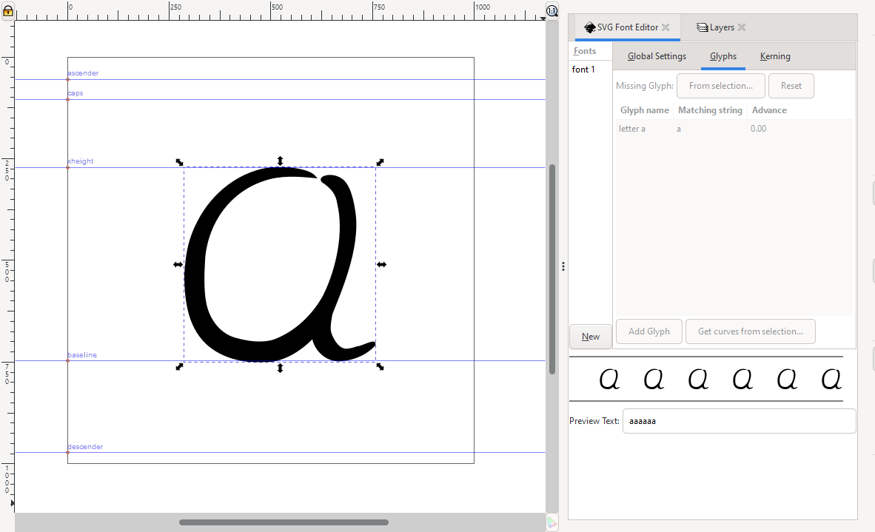Click the Matching string column header
This screenshot has width=875, height=532.
[710, 110]
